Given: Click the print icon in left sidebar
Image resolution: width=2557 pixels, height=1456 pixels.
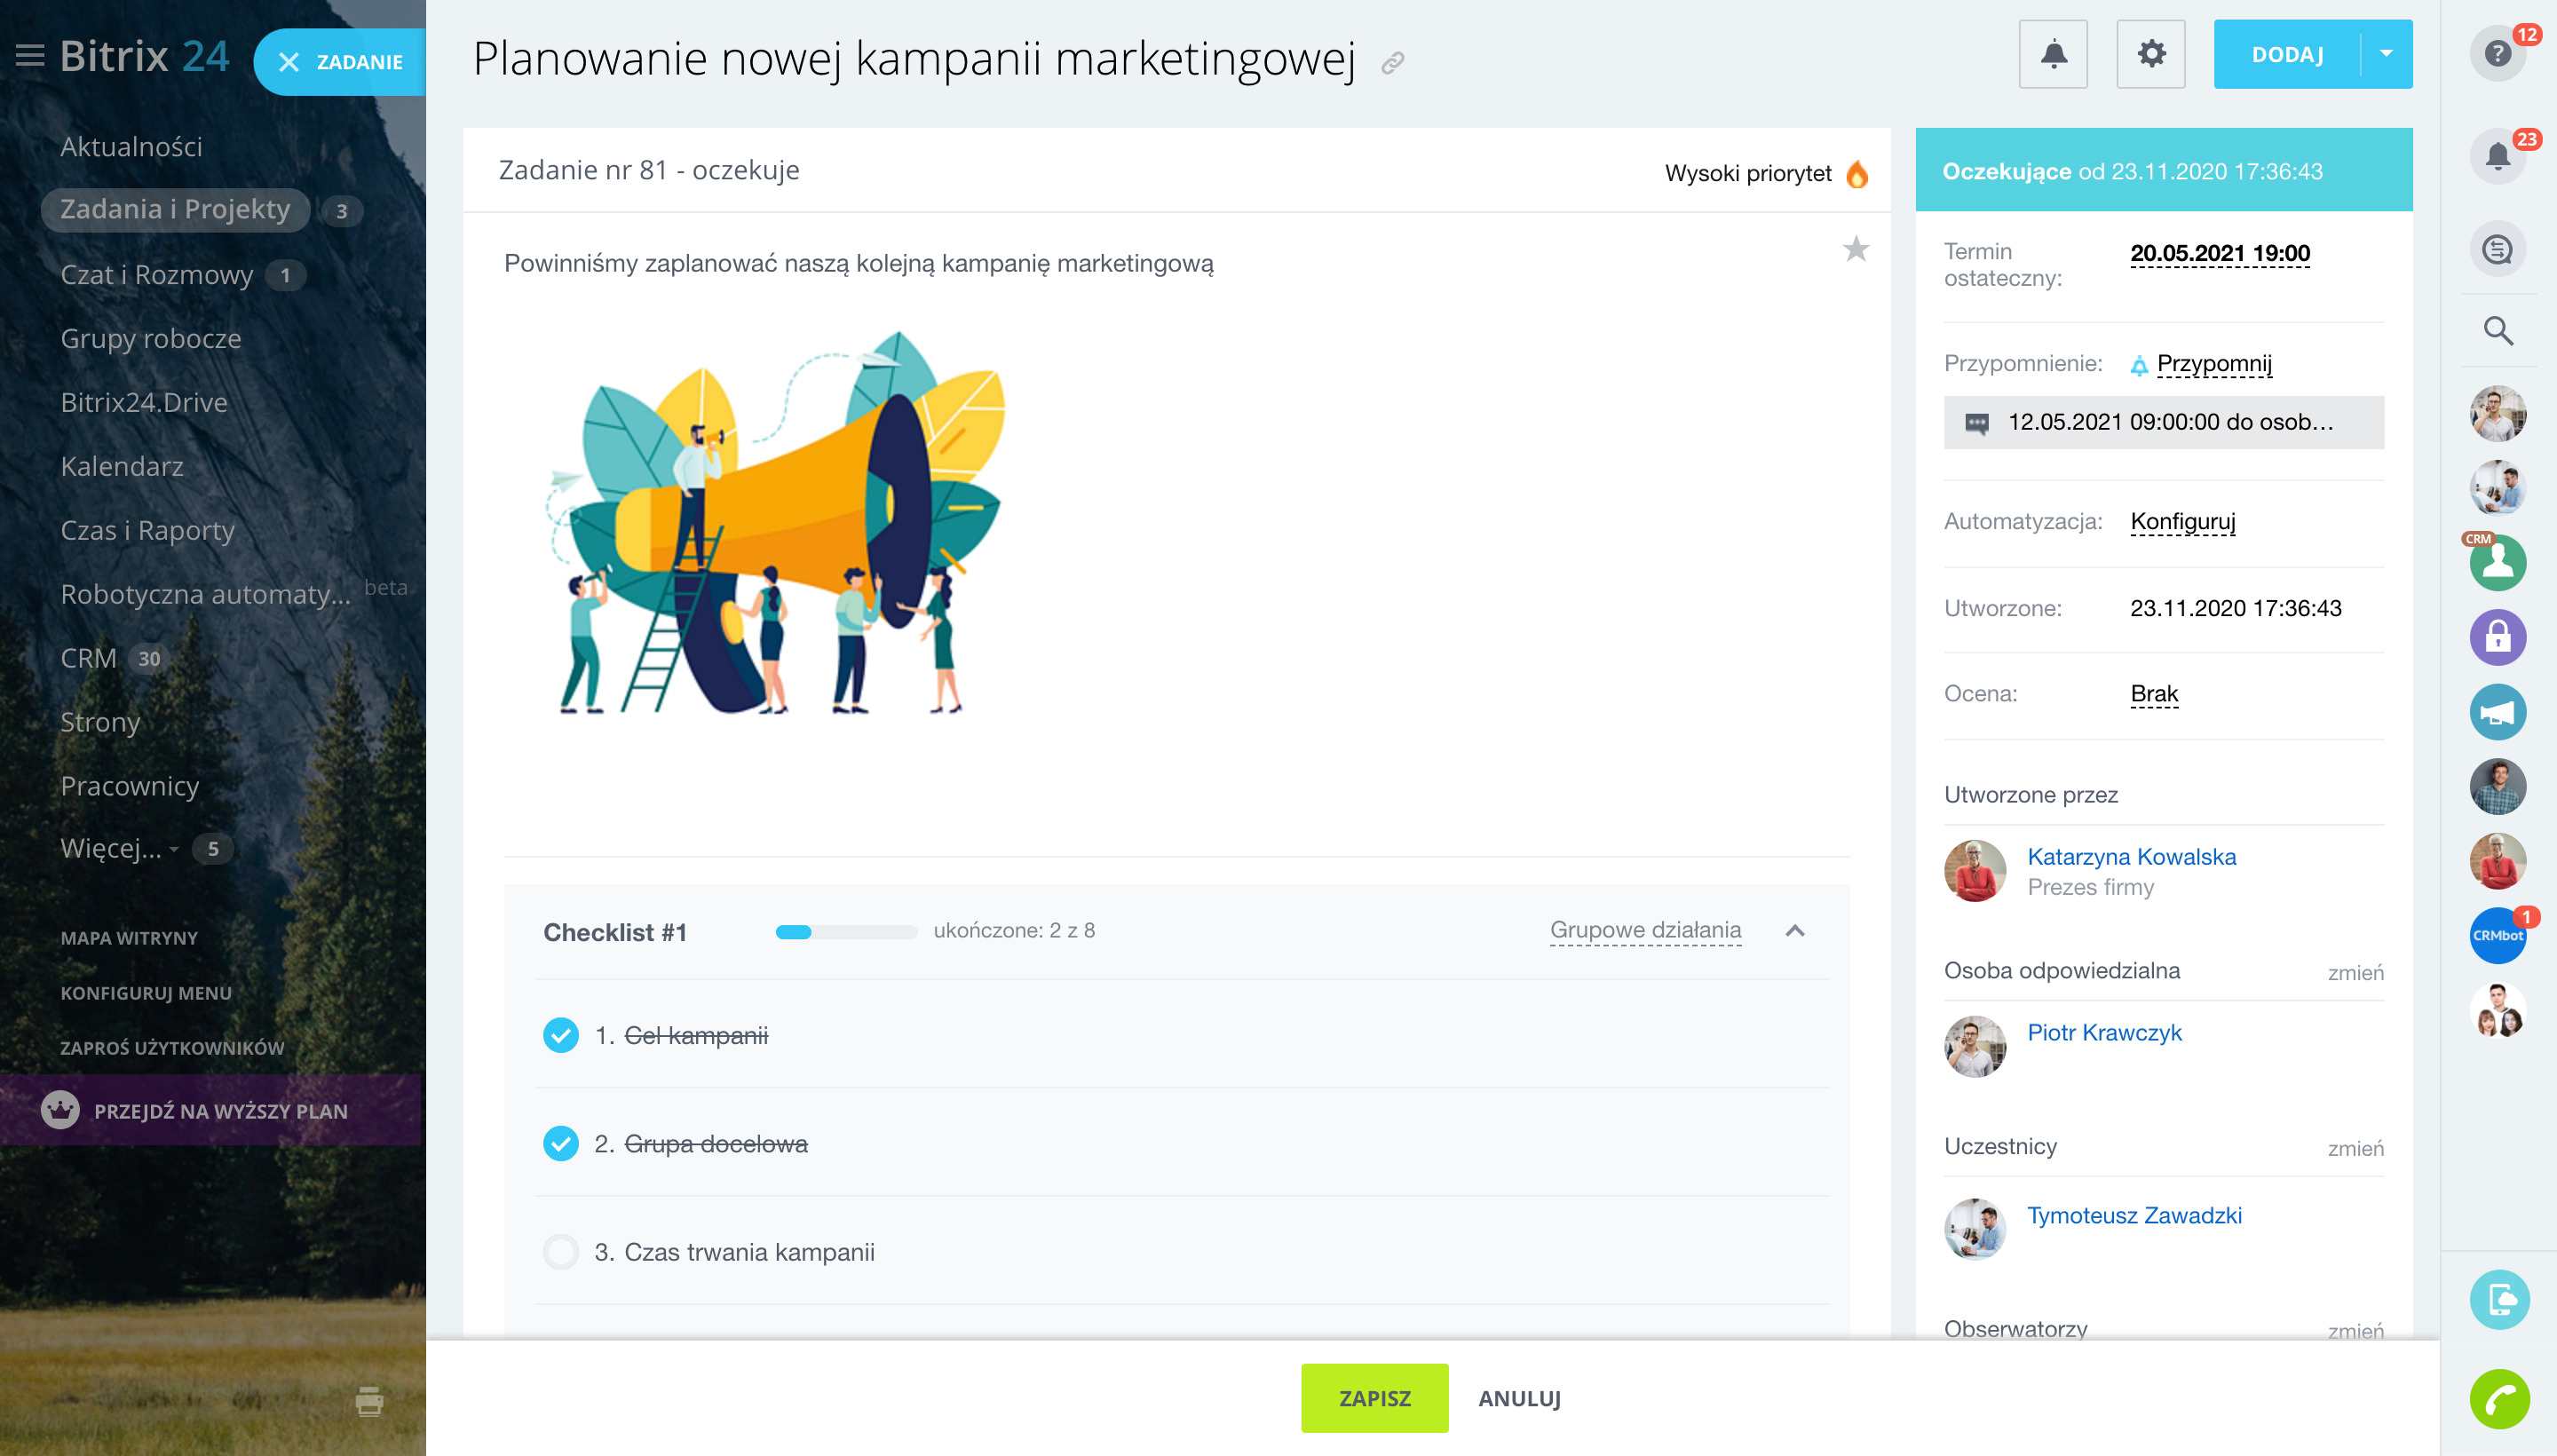Looking at the screenshot, I should point(369,1401).
